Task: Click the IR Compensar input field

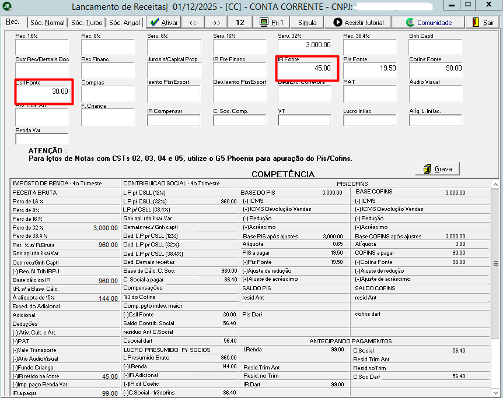Action: 174,120
